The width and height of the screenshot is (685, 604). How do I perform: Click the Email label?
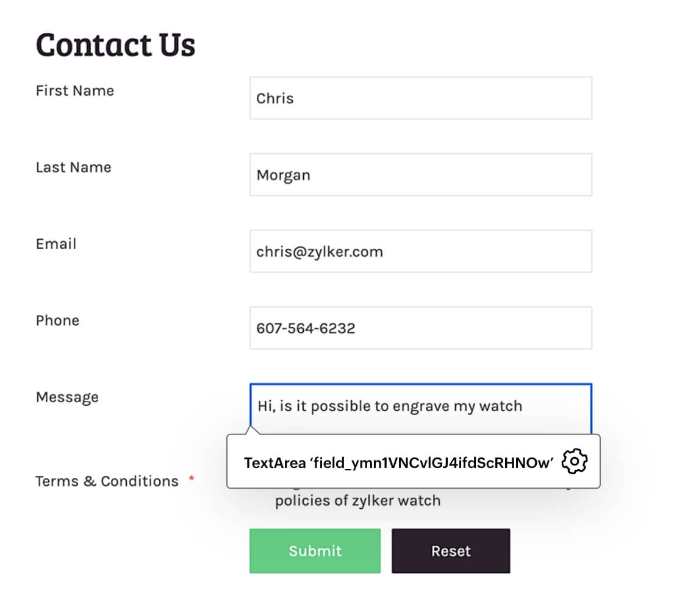[56, 244]
